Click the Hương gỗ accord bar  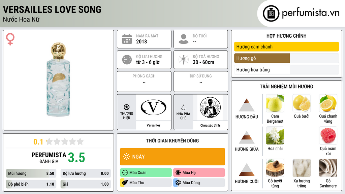(x=286, y=58)
